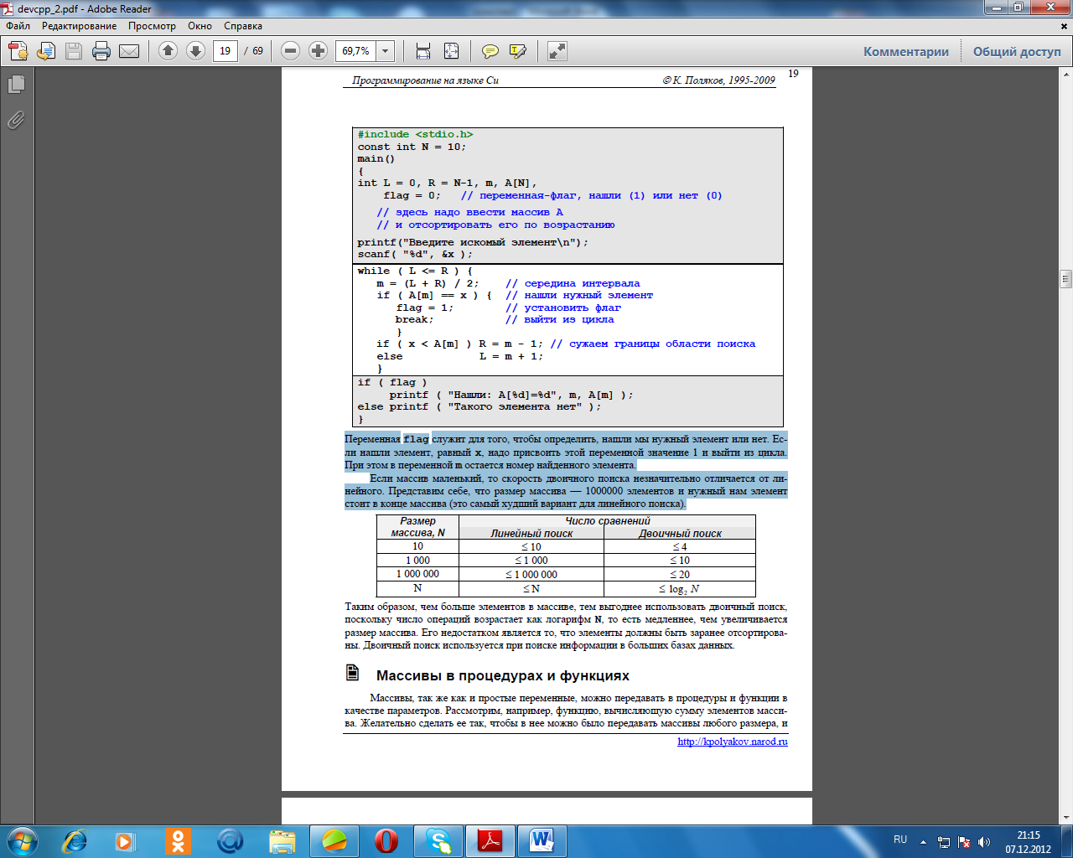Select the fit one full page icon
Viewport: 1073px width, 858px height.
coord(451,51)
